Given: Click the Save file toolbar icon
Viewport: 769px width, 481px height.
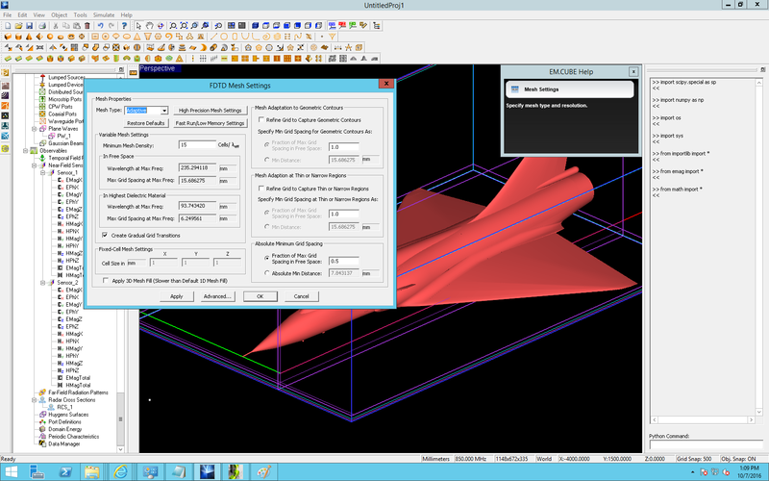Looking at the screenshot, I should click(31, 26).
